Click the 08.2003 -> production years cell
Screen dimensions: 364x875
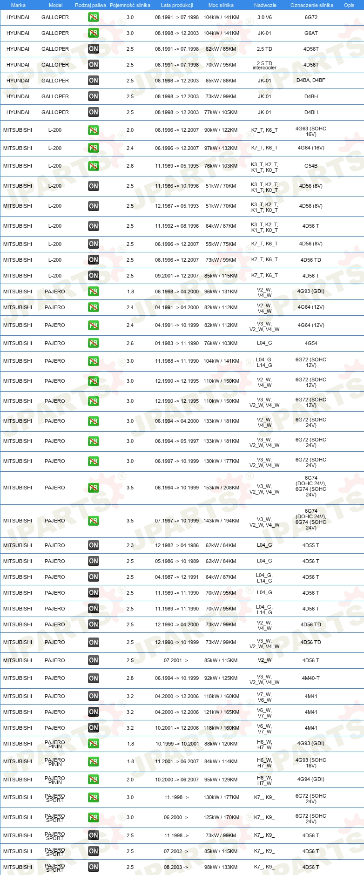tap(176, 867)
